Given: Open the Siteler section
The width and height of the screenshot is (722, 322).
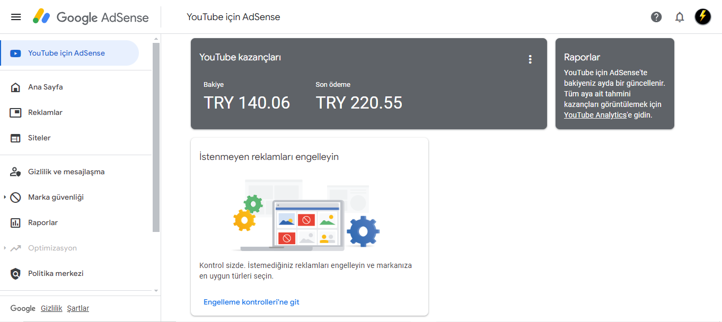Looking at the screenshot, I should pos(39,138).
